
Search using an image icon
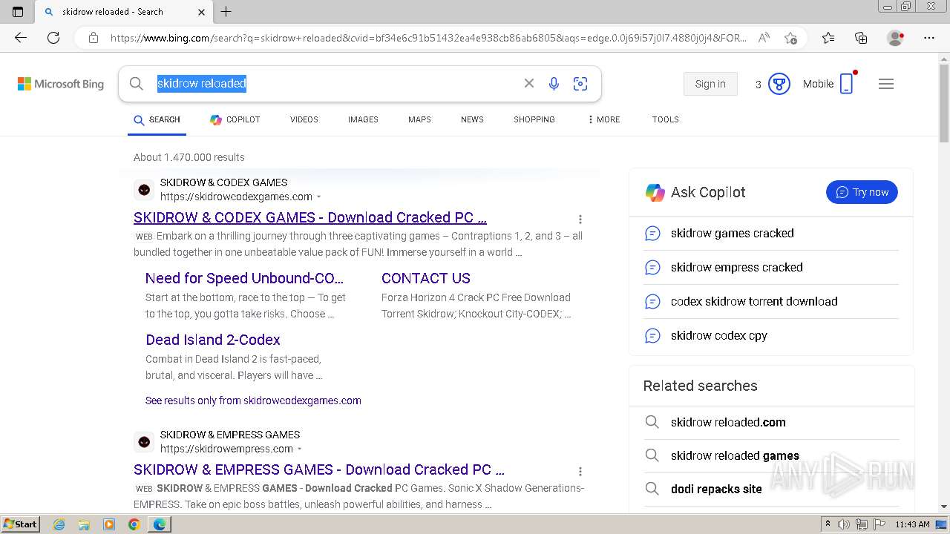580,84
